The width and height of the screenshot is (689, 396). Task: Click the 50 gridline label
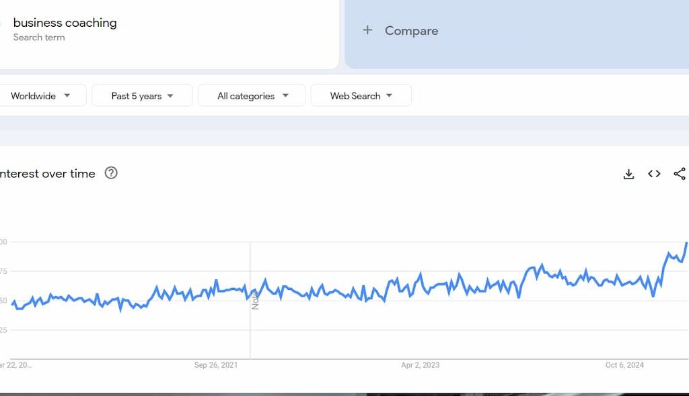3,301
